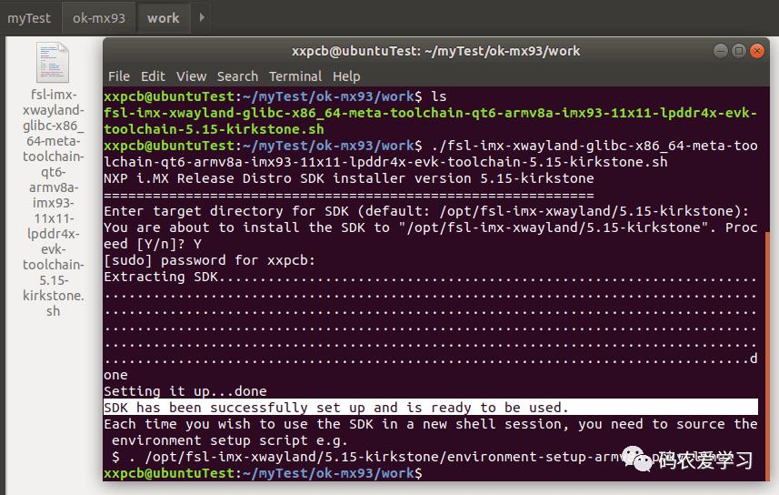Screen dimensions: 779x495
Task: Open the Help menu in Terminal
Action: pos(346,76)
